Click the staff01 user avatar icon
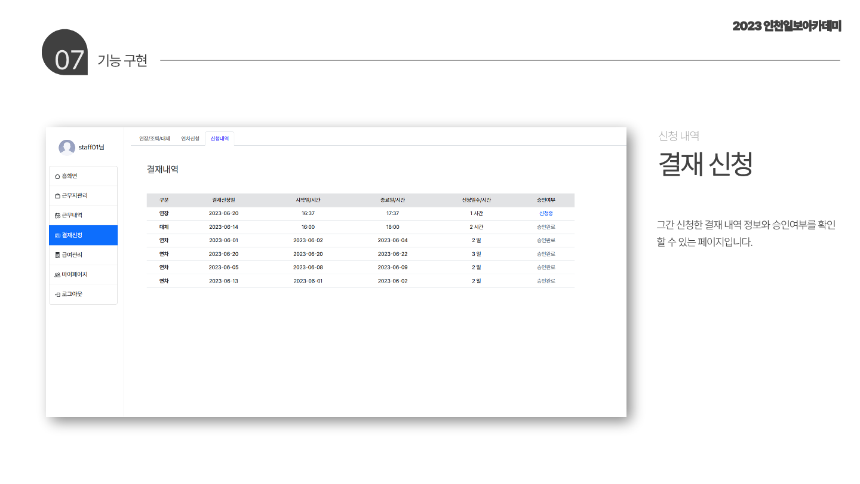Viewport: 860px width, 484px height. 67,148
